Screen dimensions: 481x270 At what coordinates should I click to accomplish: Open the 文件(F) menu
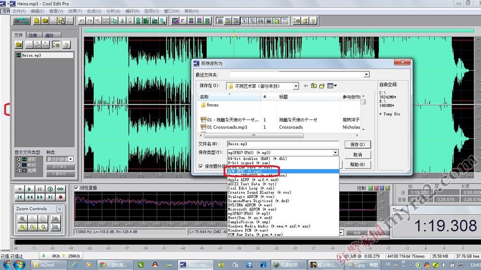(x=19, y=11)
